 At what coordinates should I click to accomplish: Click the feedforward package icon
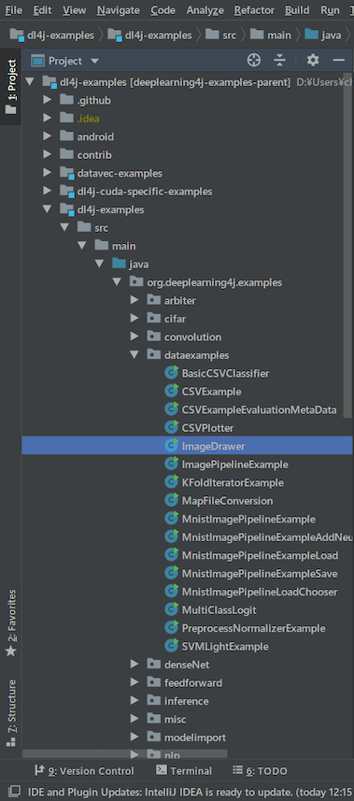tap(154, 682)
